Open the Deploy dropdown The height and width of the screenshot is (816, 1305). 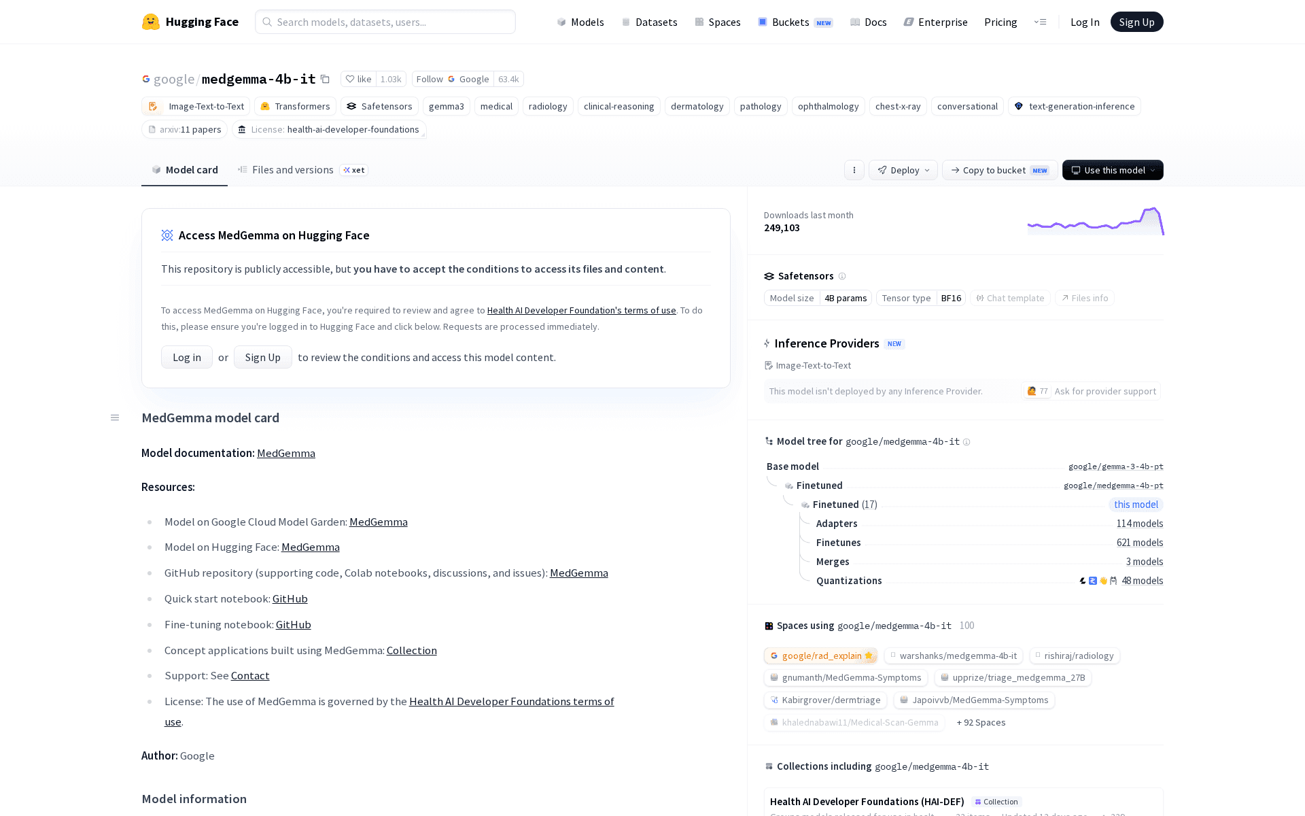tap(903, 170)
